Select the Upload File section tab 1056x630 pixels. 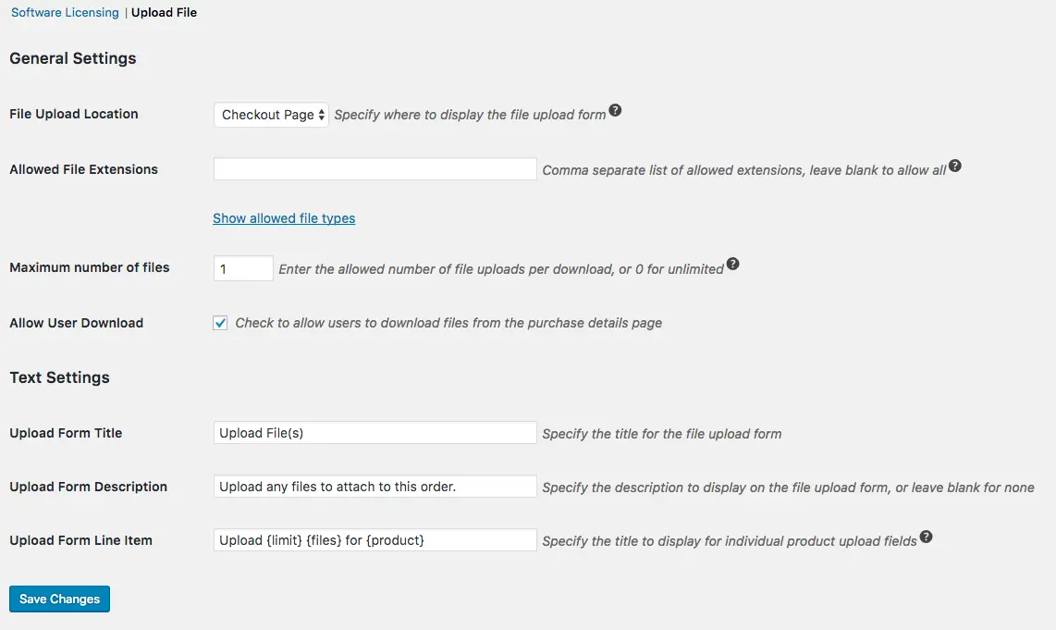(x=164, y=13)
